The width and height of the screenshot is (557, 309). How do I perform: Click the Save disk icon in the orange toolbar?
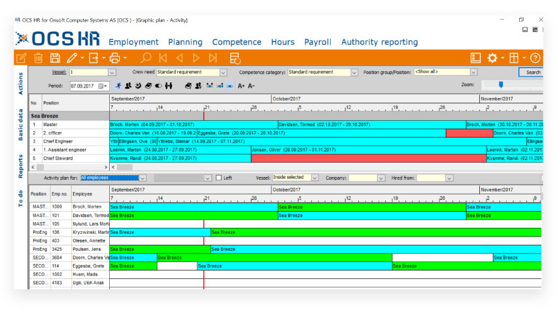pos(55,58)
